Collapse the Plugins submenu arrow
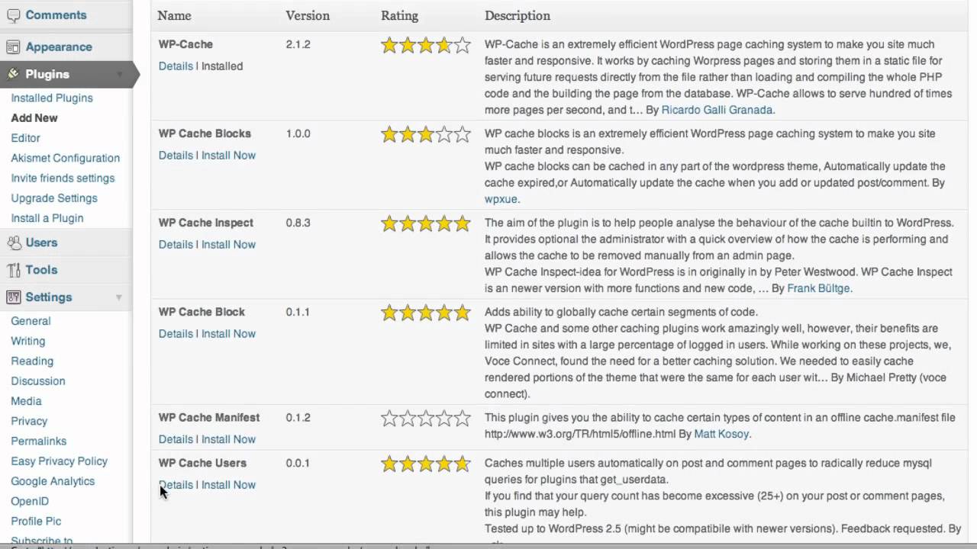The width and height of the screenshot is (977, 549). pyautogui.click(x=119, y=75)
